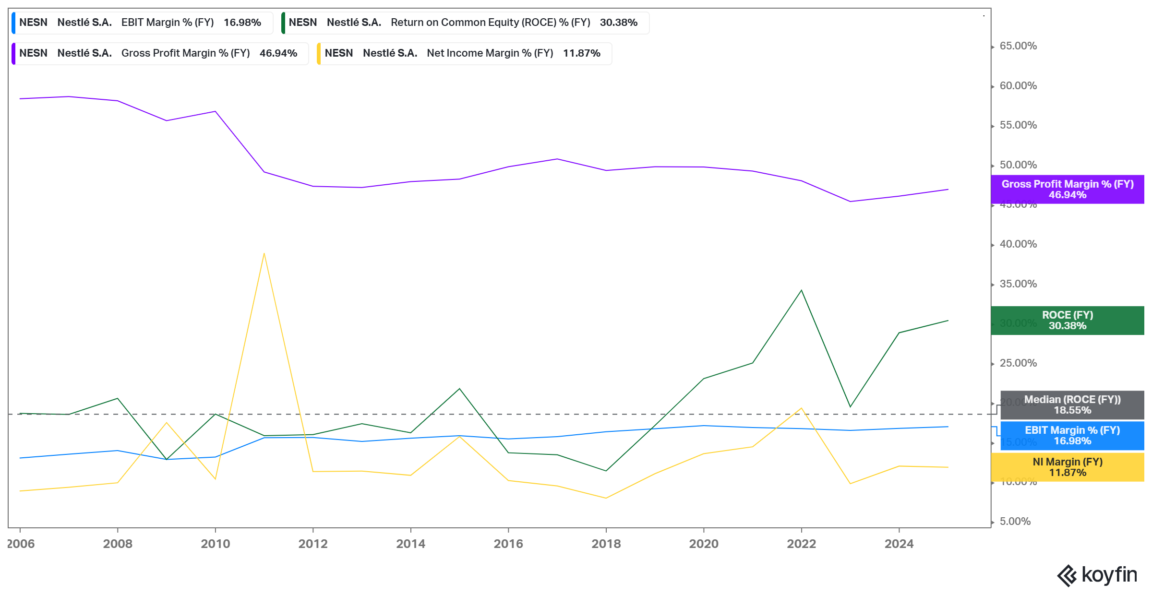Click the 55.00% y-axis label
The image size is (1152, 595).
coord(1018,125)
